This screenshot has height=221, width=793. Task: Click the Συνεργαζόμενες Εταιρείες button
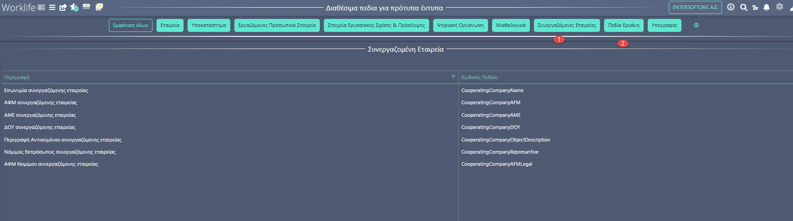[567, 25]
